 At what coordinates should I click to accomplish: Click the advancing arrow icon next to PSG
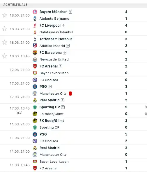pyautogui.click(x=50, y=87)
